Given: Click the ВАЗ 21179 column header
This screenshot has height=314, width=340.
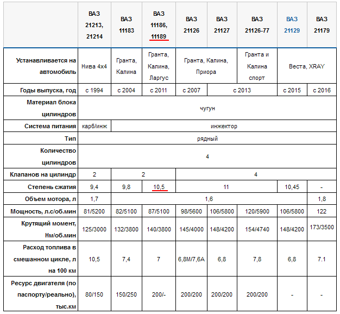Looking at the screenshot, I should point(322,25).
